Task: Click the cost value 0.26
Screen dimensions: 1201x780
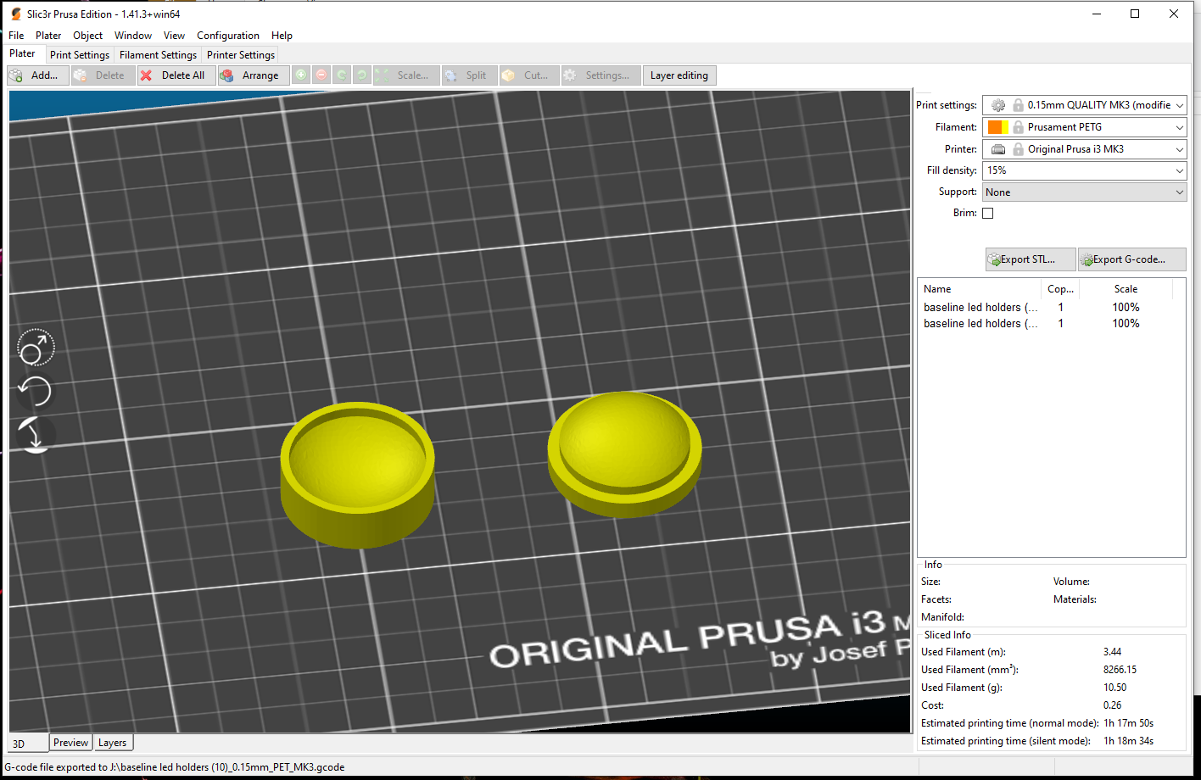Action: click(x=1112, y=705)
